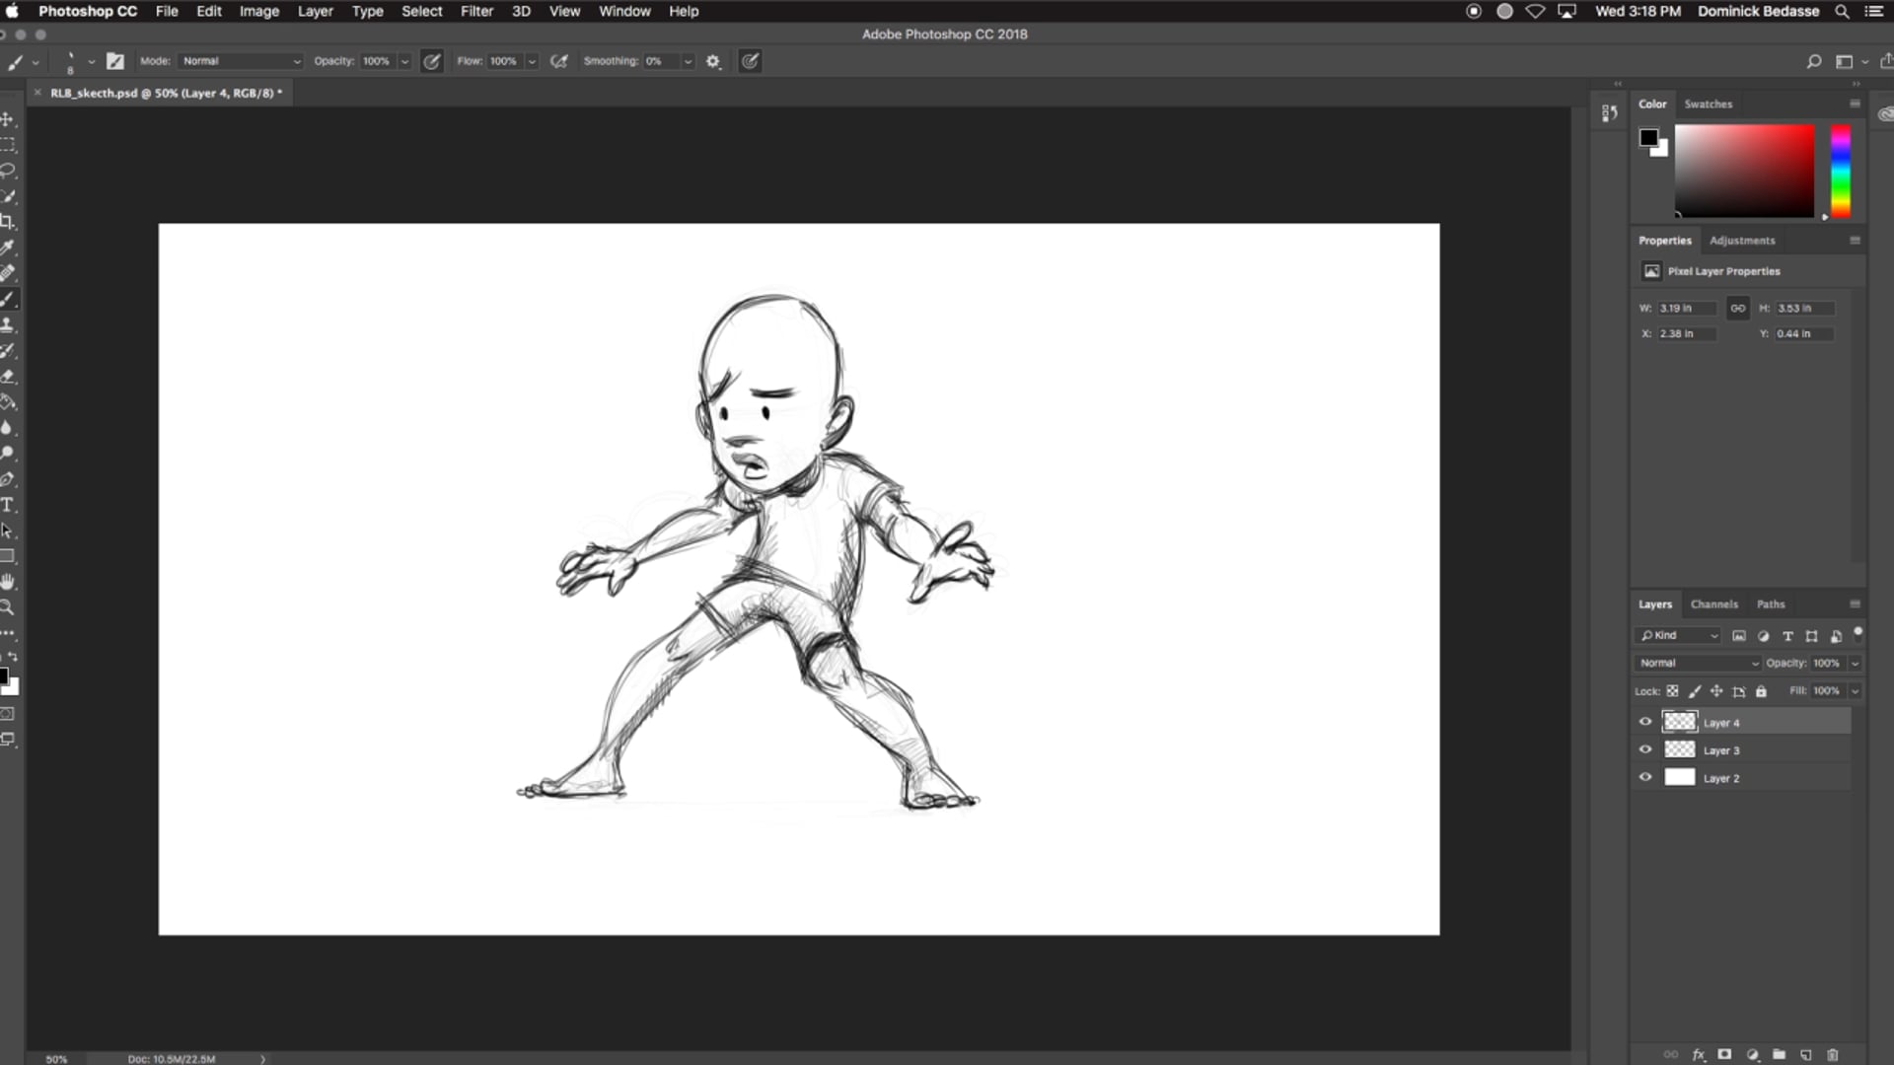Image resolution: width=1894 pixels, height=1065 pixels.
Task: Open the Mode dropdown in options bar
Action: click(240, 61)
